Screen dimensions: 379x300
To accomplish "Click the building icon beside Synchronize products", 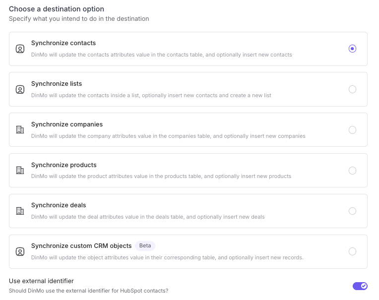I will 20,171.
